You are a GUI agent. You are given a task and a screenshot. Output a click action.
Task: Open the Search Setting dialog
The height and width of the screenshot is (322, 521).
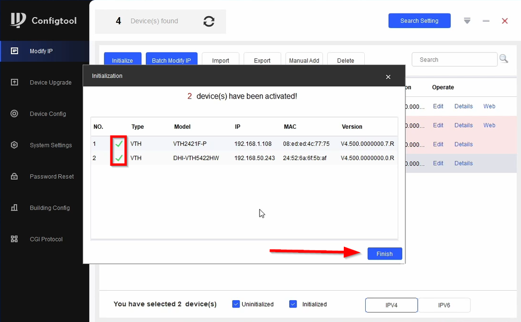click(x=419, y=20)
